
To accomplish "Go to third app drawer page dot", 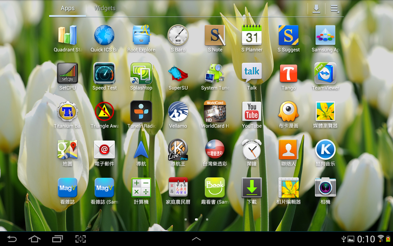I will (207, 219).
